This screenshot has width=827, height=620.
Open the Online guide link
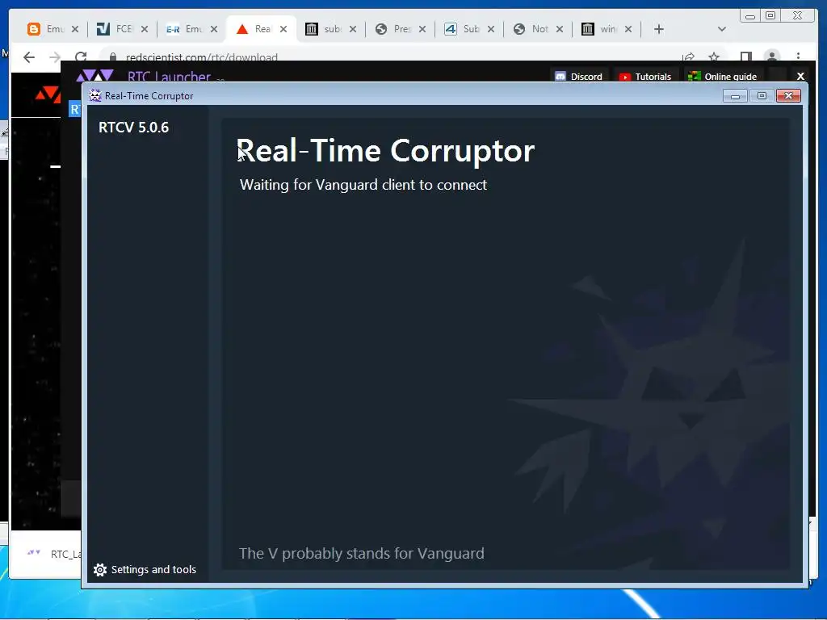pyautogui.click(x=723, y=77)
